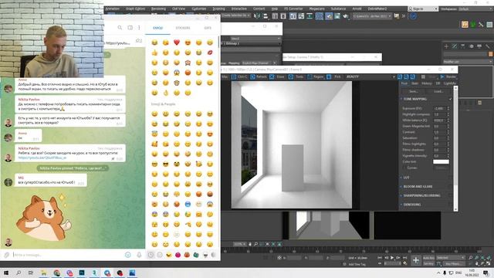The height and width of the screenshot is (278, 494).
Task: Open the Display tab icon in Command Panel
Action: pos(479,46)
